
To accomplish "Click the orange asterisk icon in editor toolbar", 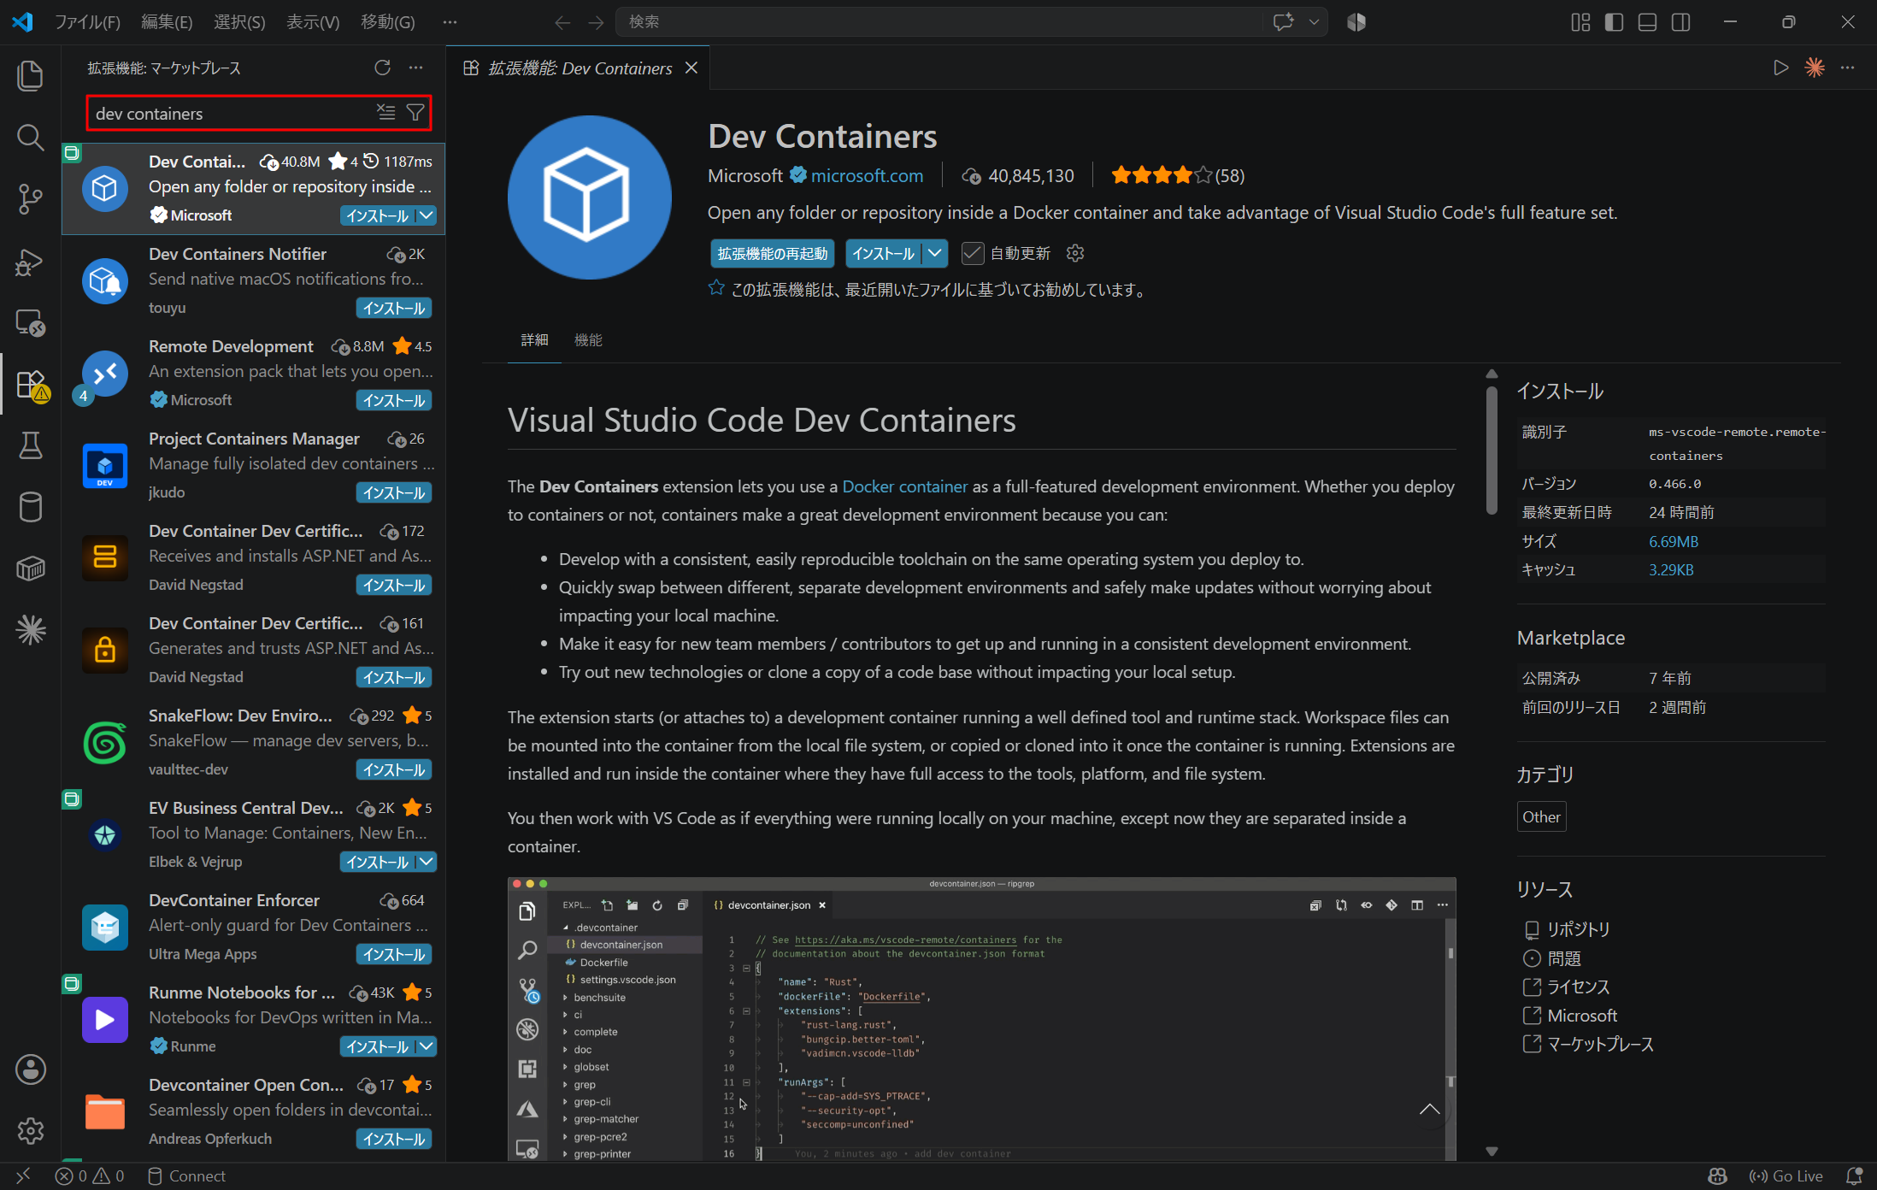I will tap(1814, 68).
